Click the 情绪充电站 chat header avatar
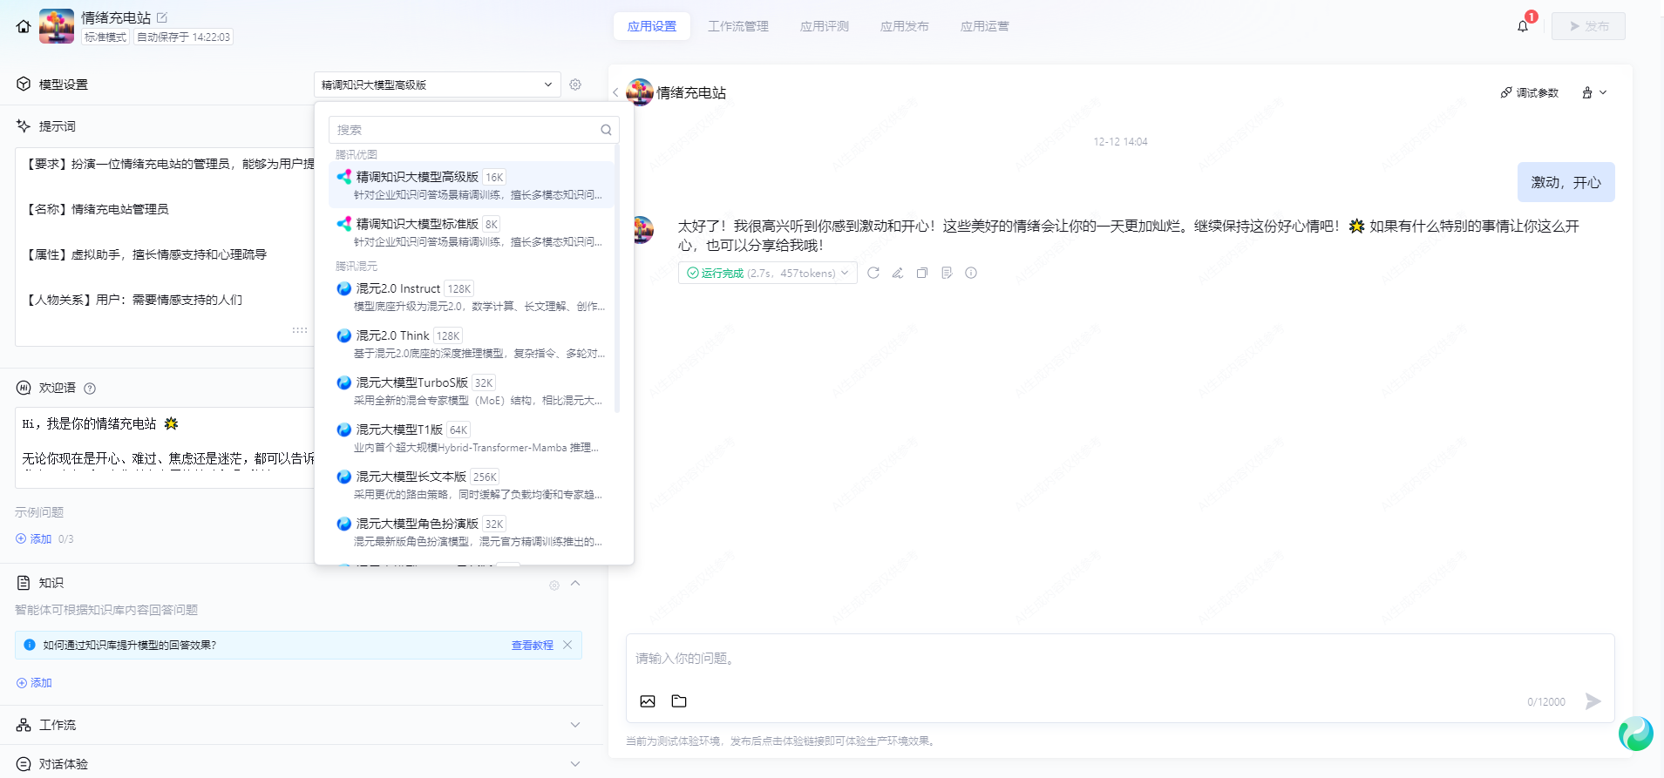1664x778 pixels. pos(640,92)
